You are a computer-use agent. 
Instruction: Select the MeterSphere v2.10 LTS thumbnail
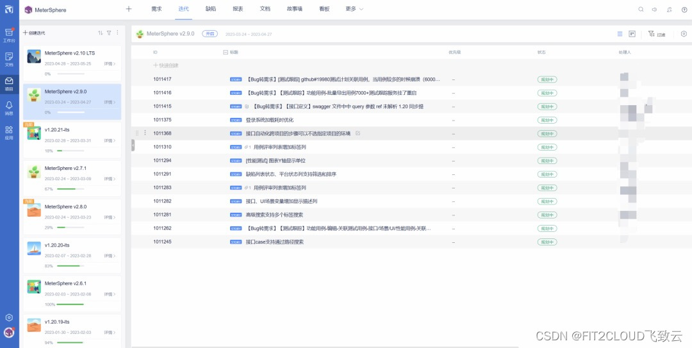tap(34, 56)
